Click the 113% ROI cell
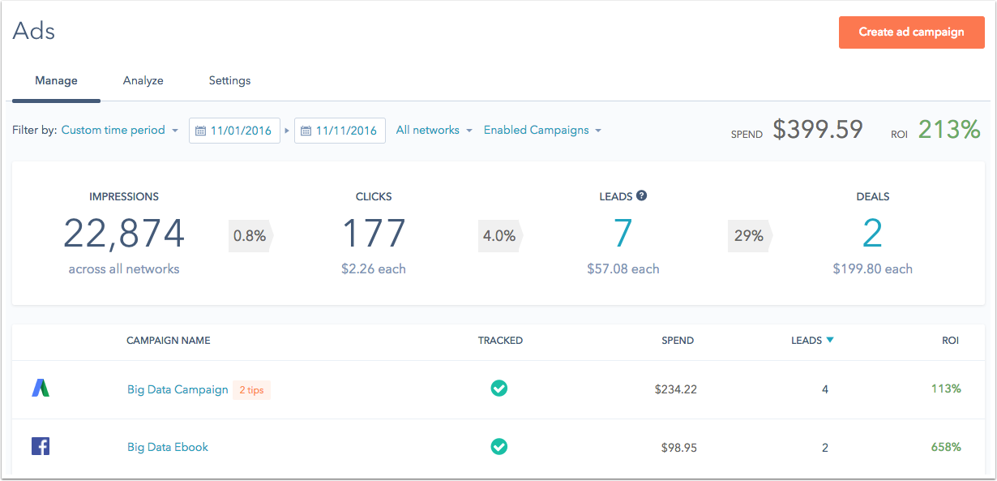This screenshot has width=997, height=481. (946, 389)
